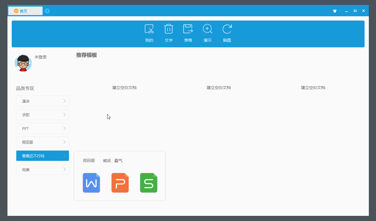Create a document with the blue W icon
The height and width of the screenshot is (221, 376).
(91, 183)
